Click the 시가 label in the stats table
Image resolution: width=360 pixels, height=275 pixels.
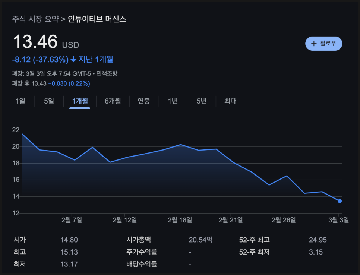point(20,240)
